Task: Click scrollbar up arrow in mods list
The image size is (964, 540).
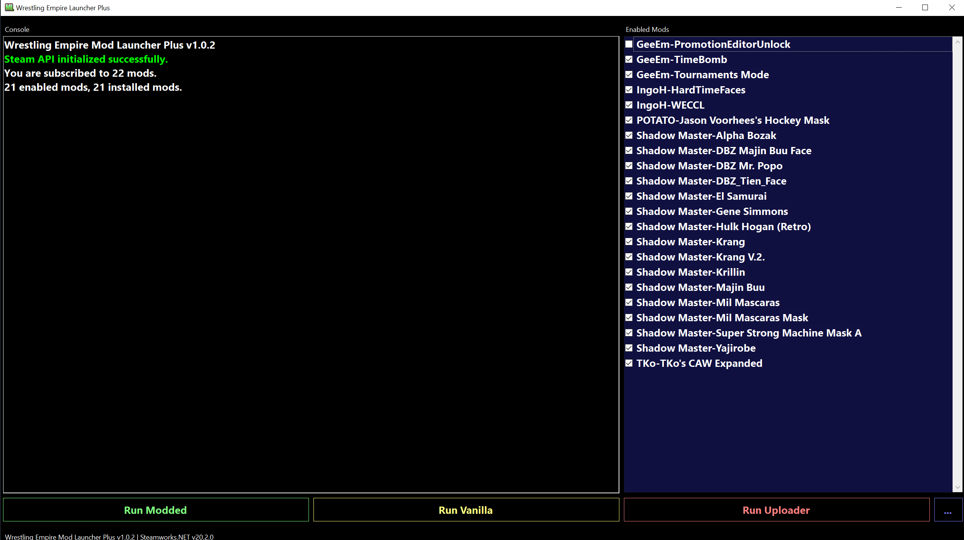Action: pyautogui.click(x=957, y=42)
